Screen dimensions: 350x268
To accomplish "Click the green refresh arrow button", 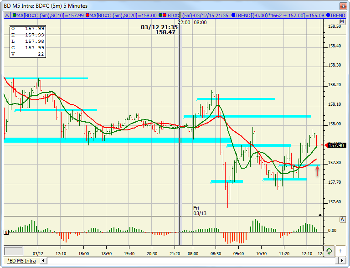I will (x=329, y=251).
